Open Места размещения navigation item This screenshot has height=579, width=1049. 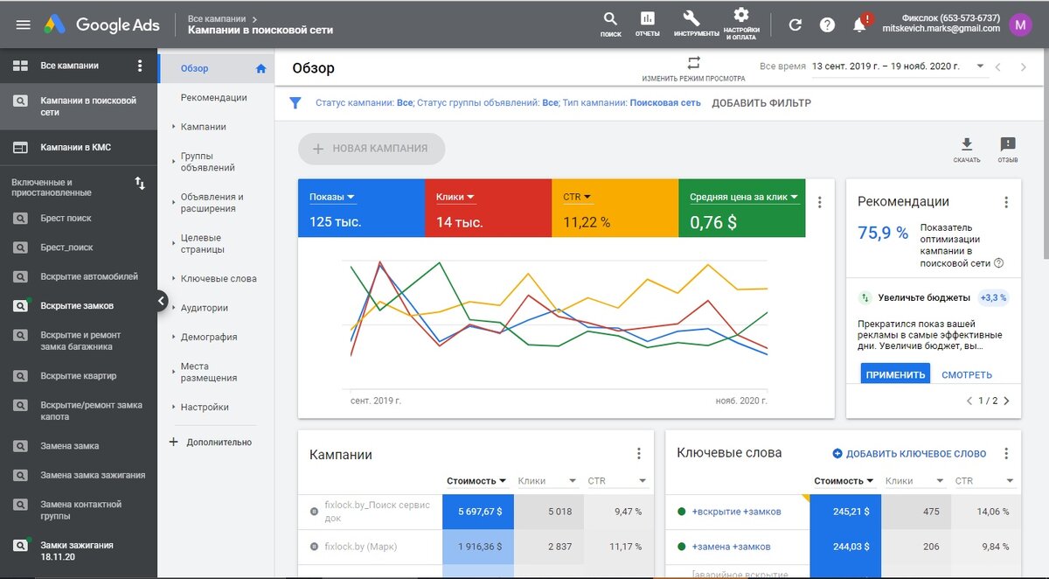click(209, 372)
